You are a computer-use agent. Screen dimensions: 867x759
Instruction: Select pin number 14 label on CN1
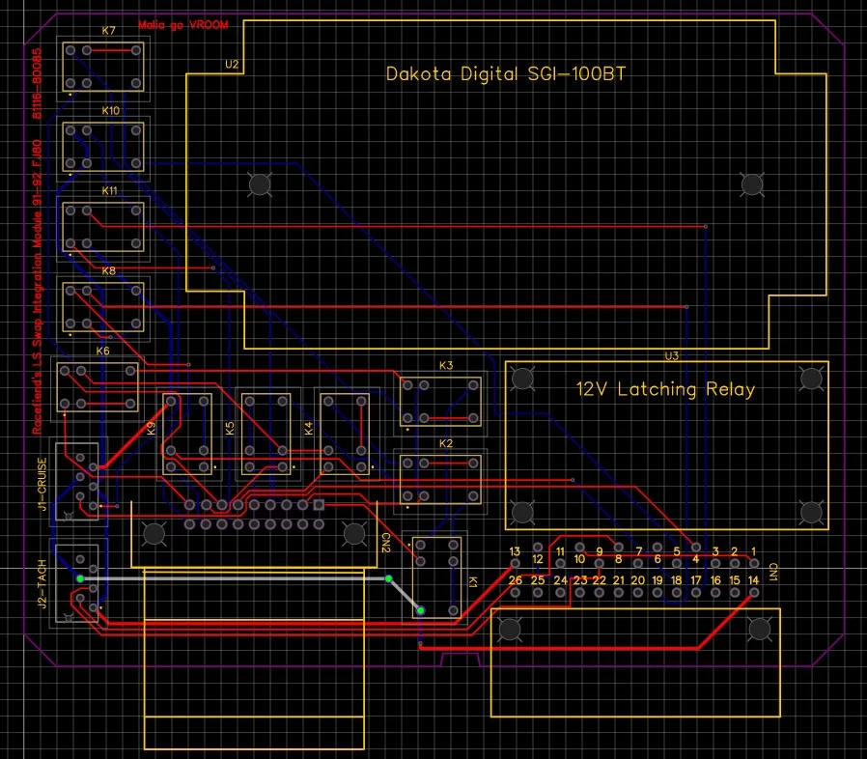tap(753, 580)
